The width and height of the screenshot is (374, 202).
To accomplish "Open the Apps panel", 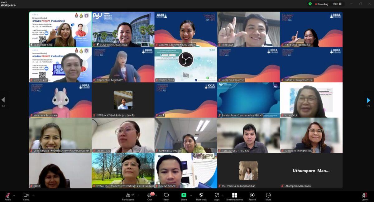I will pos(217,196).
